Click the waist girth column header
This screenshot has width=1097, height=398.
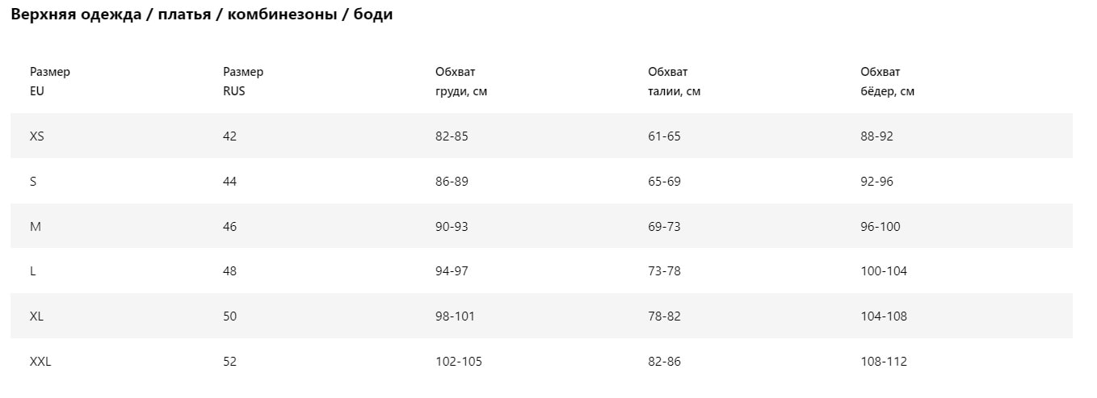tap(674, 82)
